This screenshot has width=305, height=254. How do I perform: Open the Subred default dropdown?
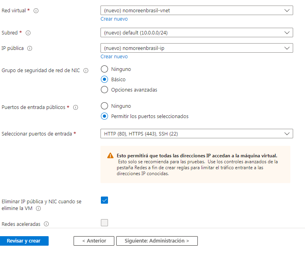point(197,32)
